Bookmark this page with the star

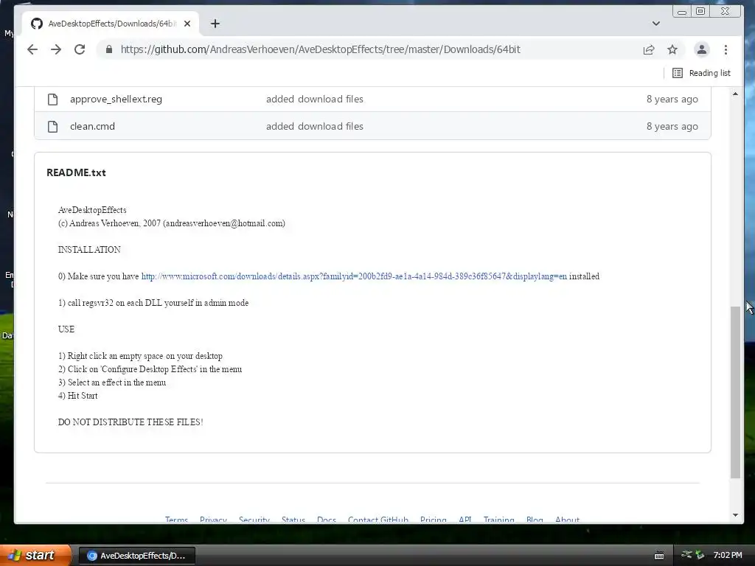pyautogui.click(x=672, y=49)
